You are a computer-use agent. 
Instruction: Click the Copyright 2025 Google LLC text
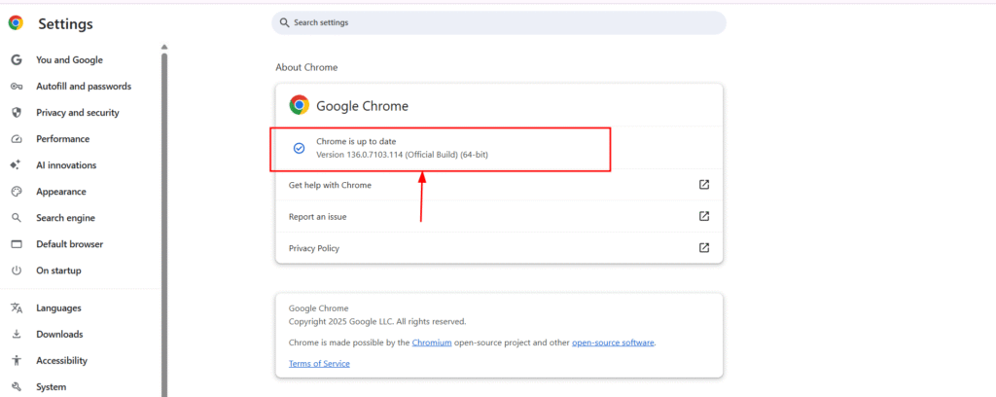[x=377, y=321]
